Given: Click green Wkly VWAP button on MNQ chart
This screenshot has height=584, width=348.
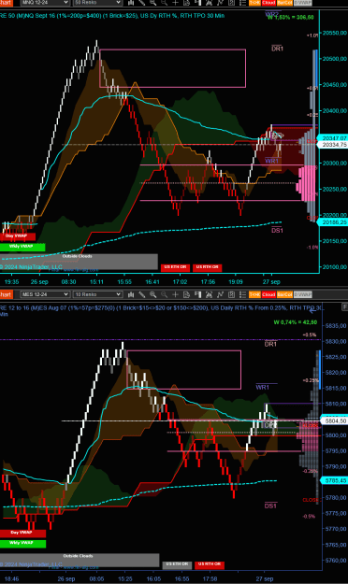Looking at the screenshot, I should tap(22, 247).
